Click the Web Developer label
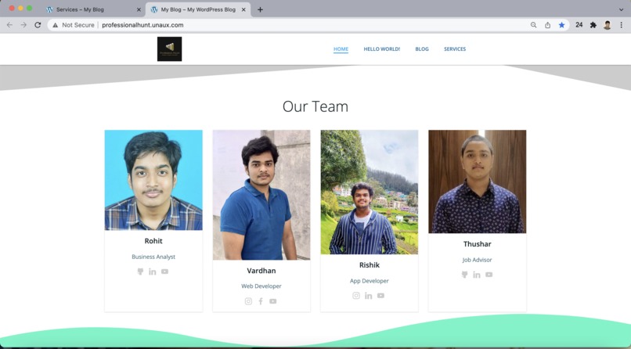 (261, 286)
